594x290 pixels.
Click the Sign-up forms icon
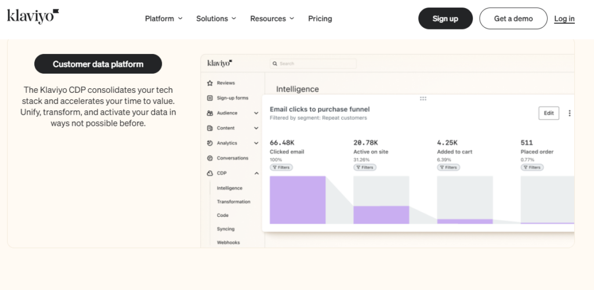[x=210, y=98]
